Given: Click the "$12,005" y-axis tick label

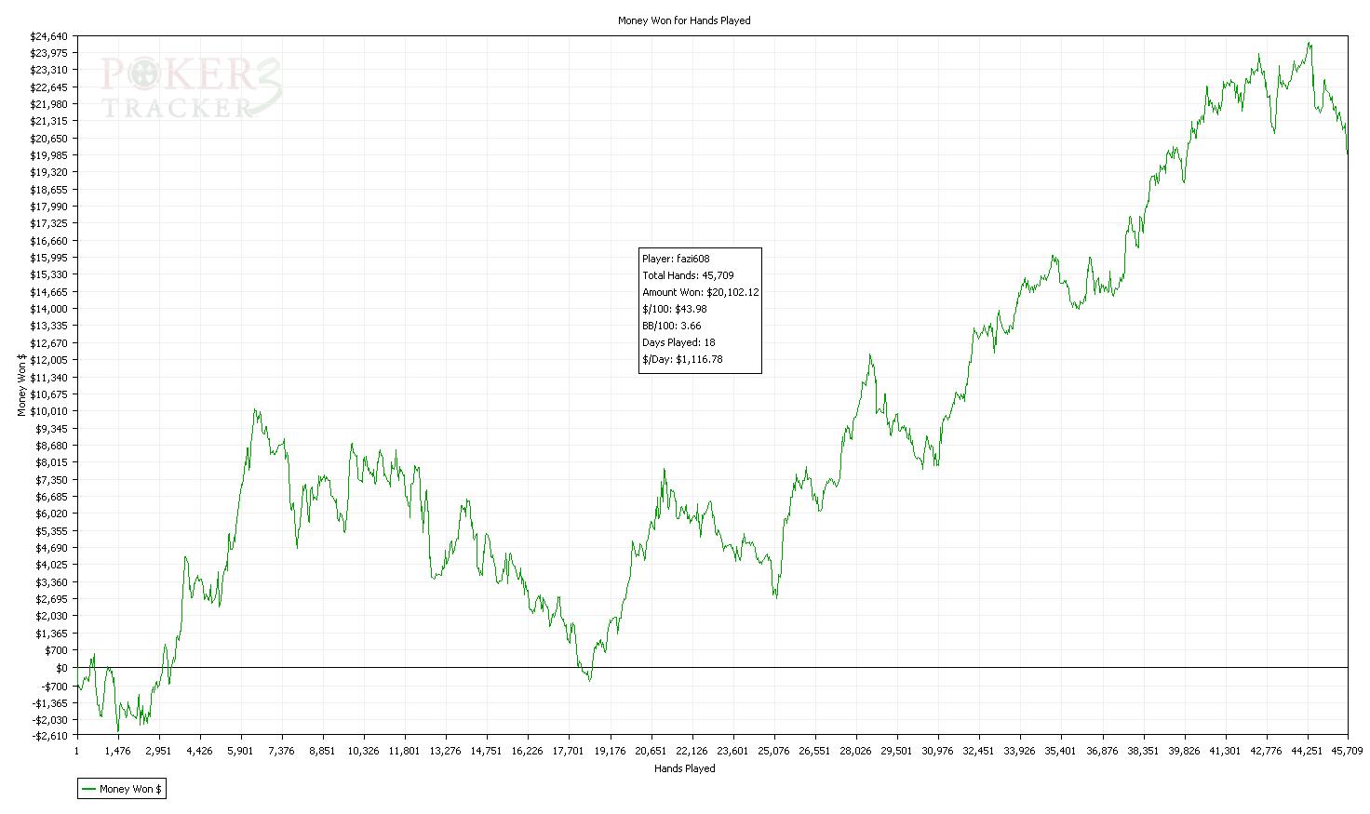Looking at the screenshot, I should tap(49, 360).
